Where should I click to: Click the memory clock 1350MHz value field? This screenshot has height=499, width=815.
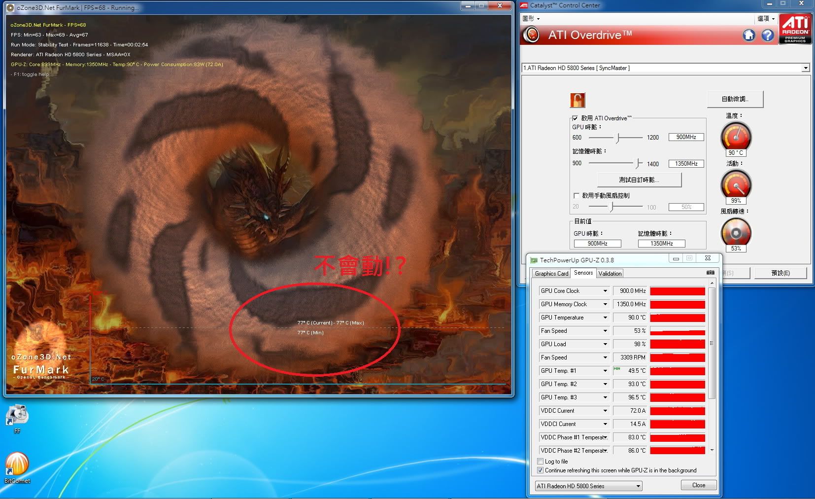(x=686, y=164)
